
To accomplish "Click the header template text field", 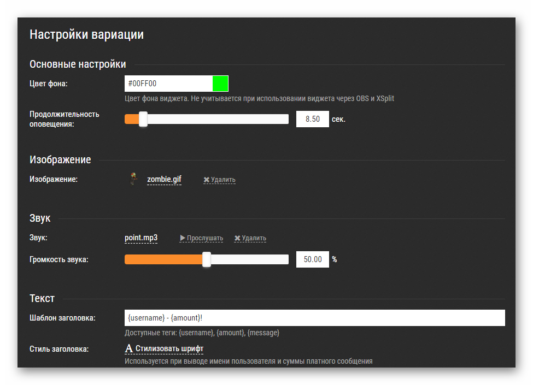I will click(314, 318).
